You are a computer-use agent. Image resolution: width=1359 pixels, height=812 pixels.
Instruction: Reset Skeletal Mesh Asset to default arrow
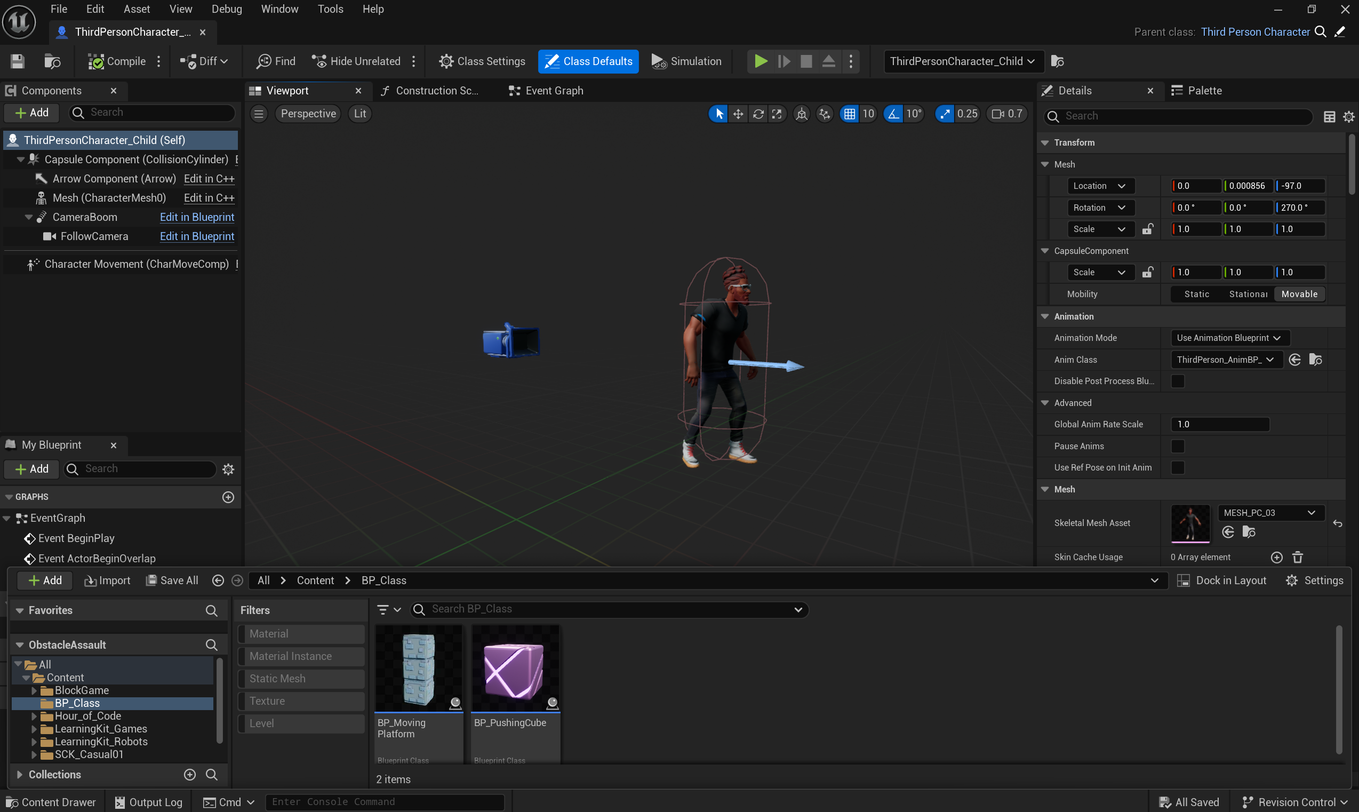click(1337, 524)
